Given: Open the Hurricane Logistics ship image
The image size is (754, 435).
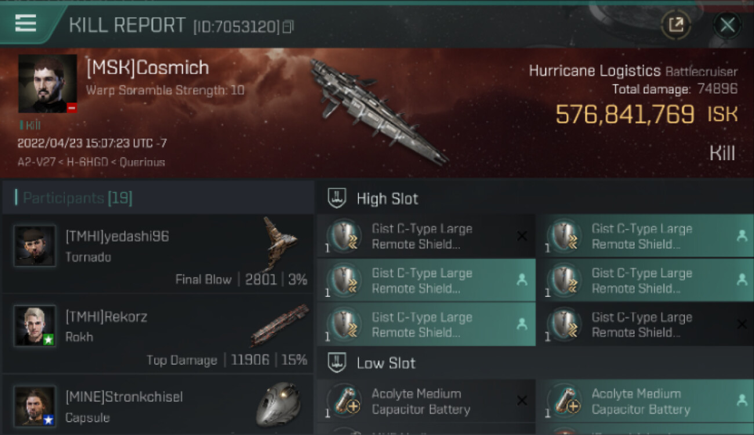Looking at the screenshot, I should (377, 110).
